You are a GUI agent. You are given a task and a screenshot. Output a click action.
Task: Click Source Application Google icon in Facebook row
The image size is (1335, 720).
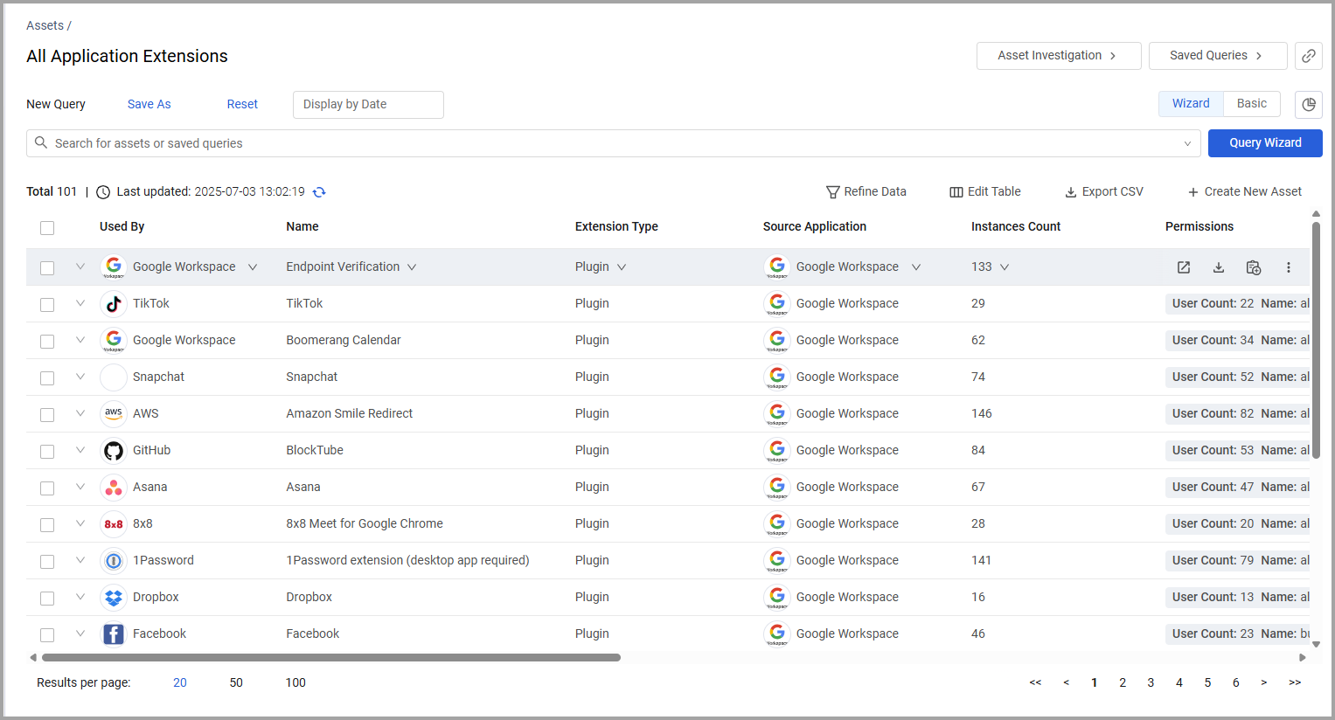coord(777,634)
